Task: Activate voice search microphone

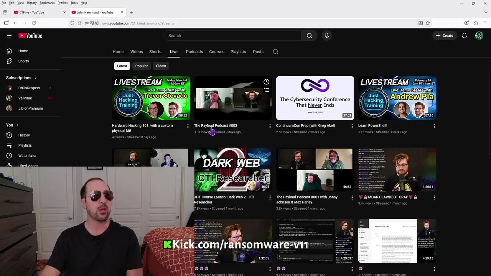Action: tap(326, 36)
